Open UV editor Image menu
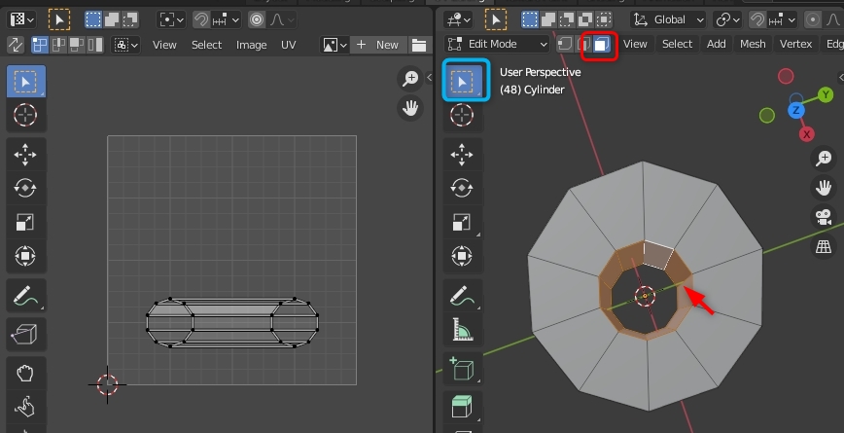 pyautogui.click(x=252, y=45)
